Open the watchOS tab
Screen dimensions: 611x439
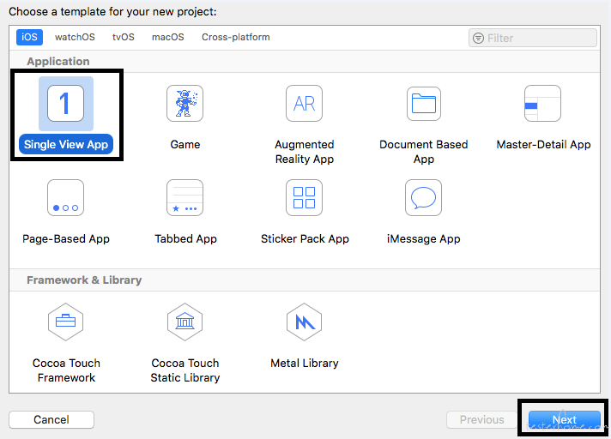[x=75, y=38]
